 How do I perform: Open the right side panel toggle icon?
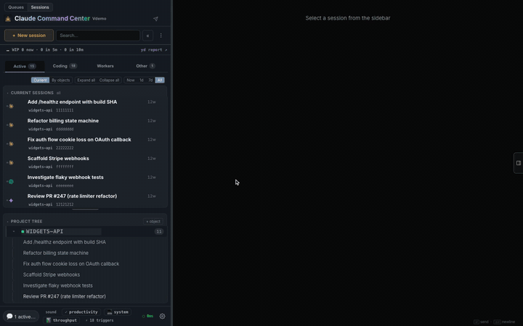click(x=519, y=163)
